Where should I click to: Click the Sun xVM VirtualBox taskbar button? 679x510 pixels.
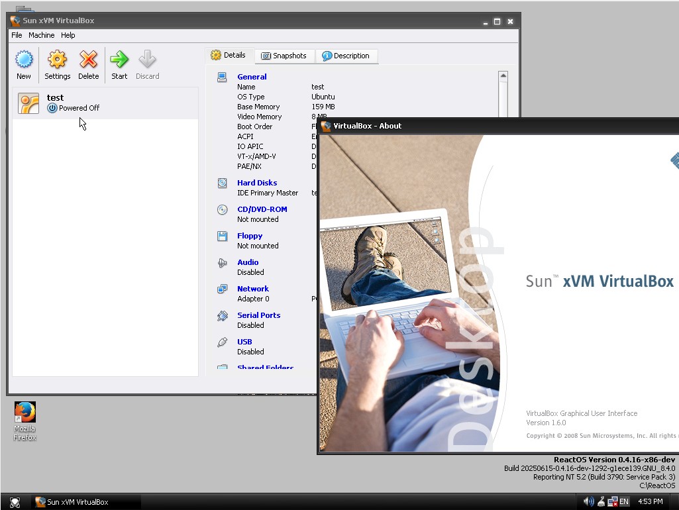coord(86,502)
